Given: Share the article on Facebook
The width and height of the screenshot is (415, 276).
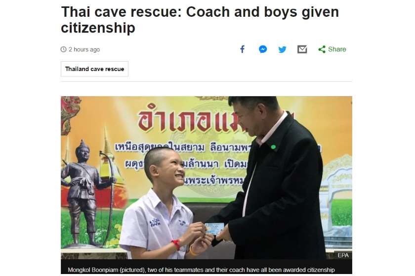Looking at the screenshot, I should coord(243,49).
